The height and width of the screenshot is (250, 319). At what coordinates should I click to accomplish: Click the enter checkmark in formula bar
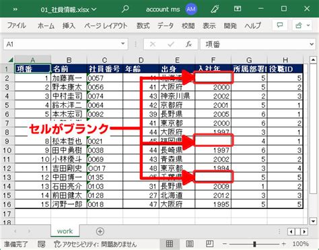(x=171, y=44)
